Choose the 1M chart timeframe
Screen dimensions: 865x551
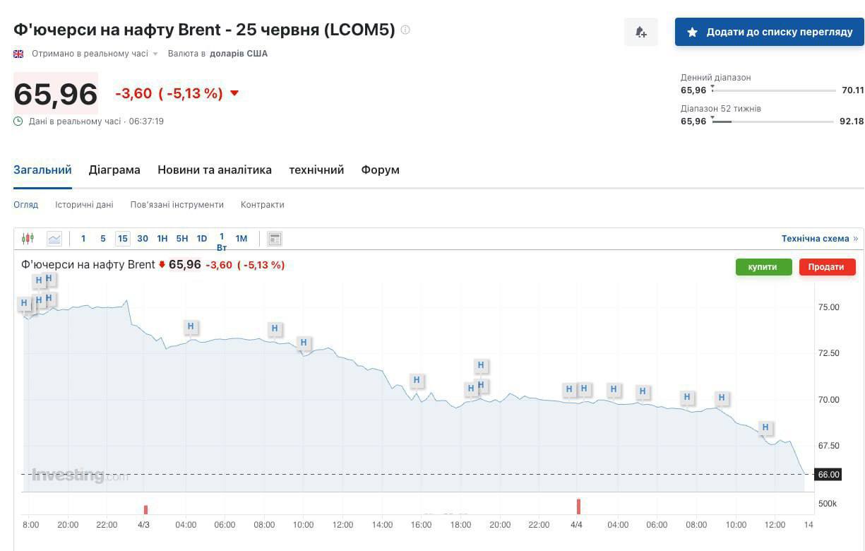pos(241,239)
